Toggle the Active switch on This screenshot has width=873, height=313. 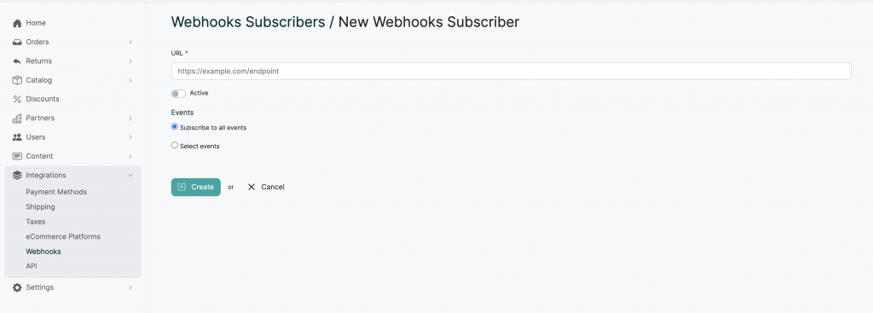pos(178,94)
